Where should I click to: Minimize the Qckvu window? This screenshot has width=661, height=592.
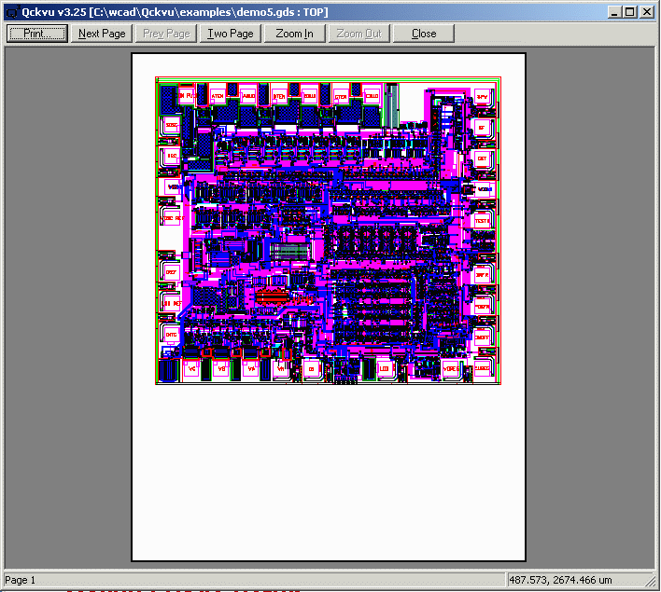click(x=615, y=11)
